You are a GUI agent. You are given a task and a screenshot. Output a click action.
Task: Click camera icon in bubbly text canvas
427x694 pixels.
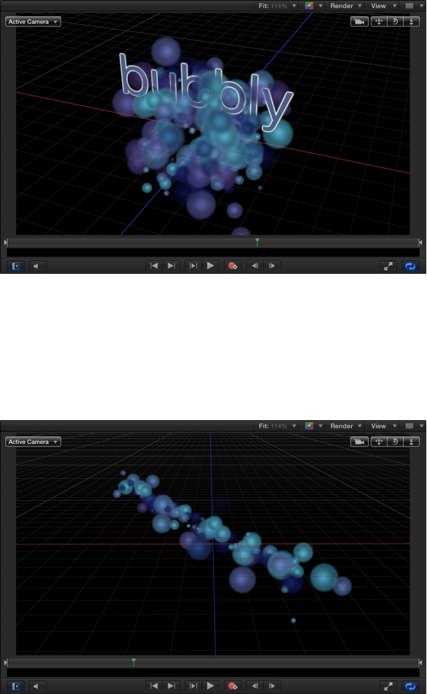(359, 22)
